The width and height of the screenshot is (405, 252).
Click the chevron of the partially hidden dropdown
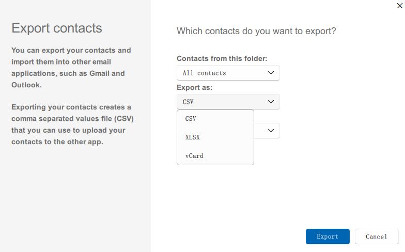click(271, 131)
